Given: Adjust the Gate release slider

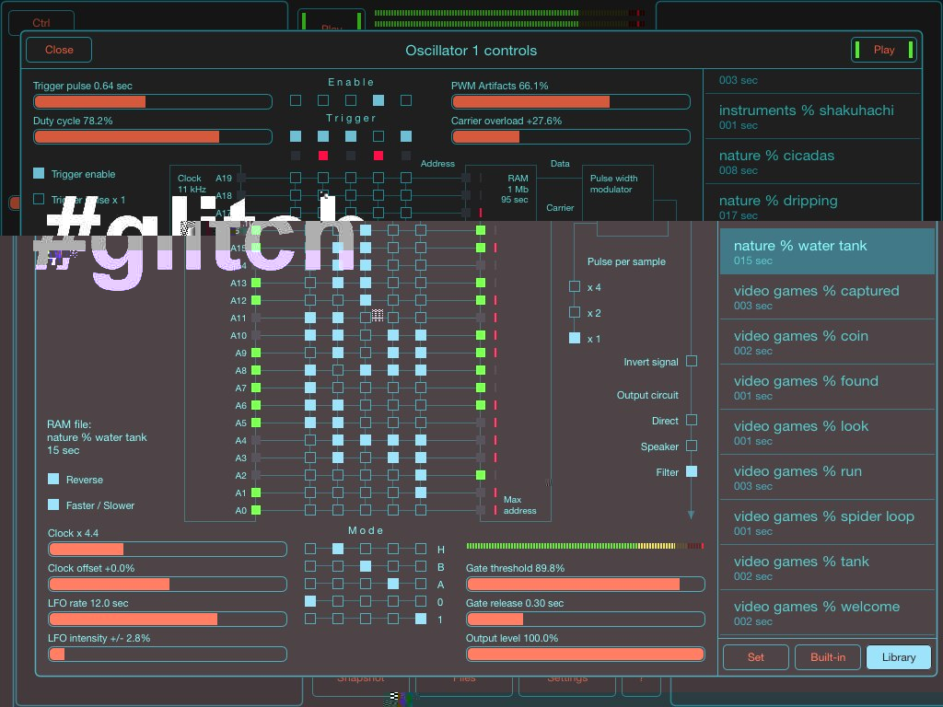Looking at the screenshot, I should 585,619.
